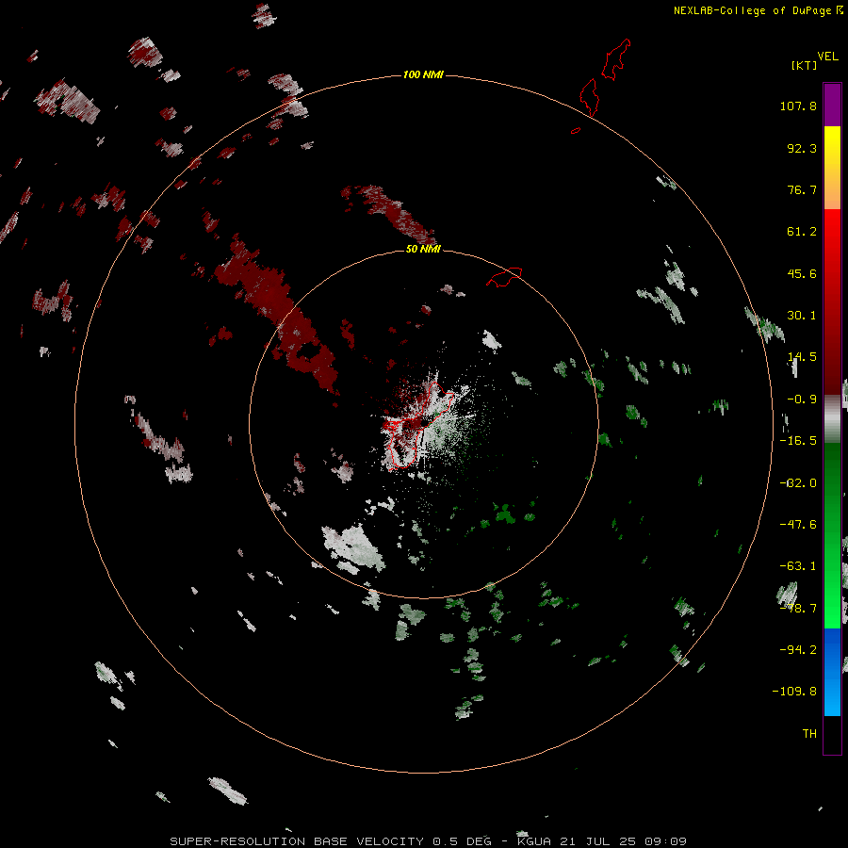Click the Super-Resolution Base Velocity caption text
848x848 pixels.
pos(429,841)
